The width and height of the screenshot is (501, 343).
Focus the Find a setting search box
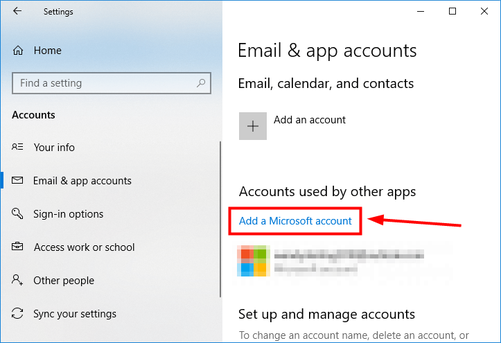tap(112, 83)
